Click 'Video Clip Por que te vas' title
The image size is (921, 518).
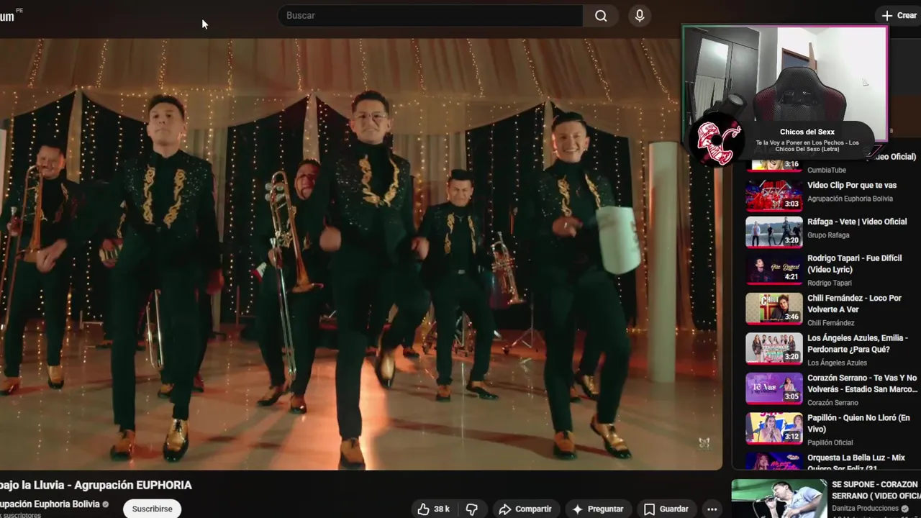(852, 185)
